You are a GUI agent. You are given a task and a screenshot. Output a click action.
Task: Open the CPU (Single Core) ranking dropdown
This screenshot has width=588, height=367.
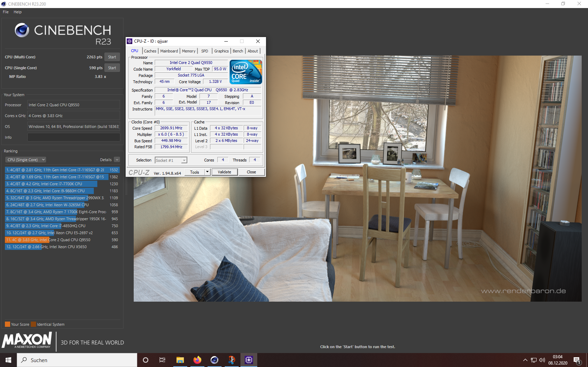[26, 160]
